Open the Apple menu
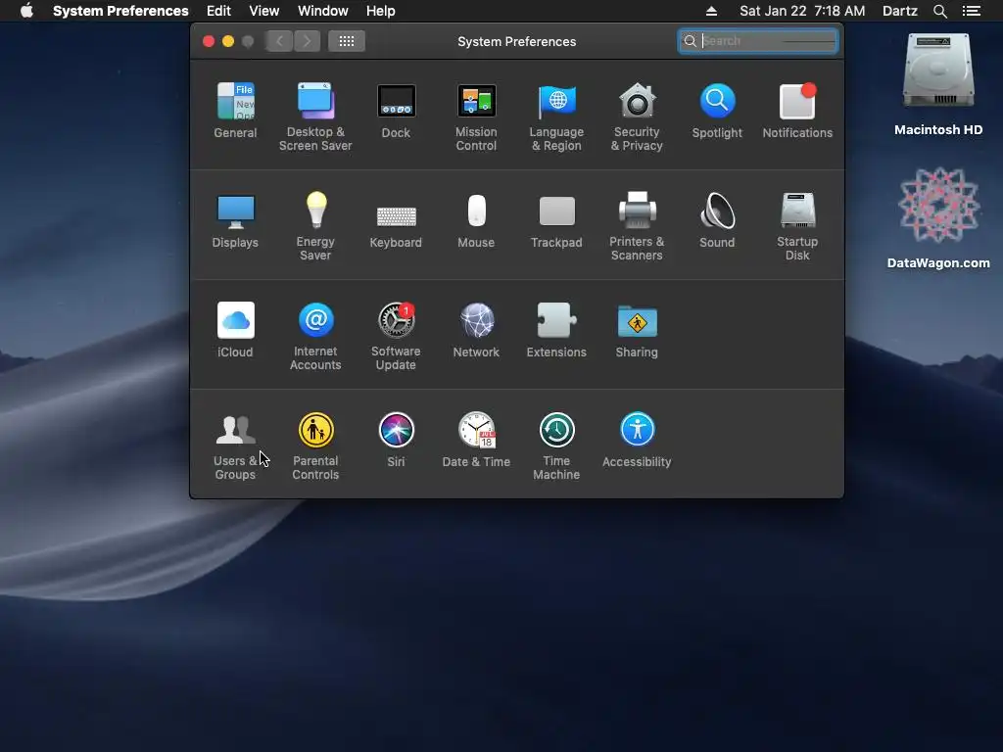 coord(26,11)
